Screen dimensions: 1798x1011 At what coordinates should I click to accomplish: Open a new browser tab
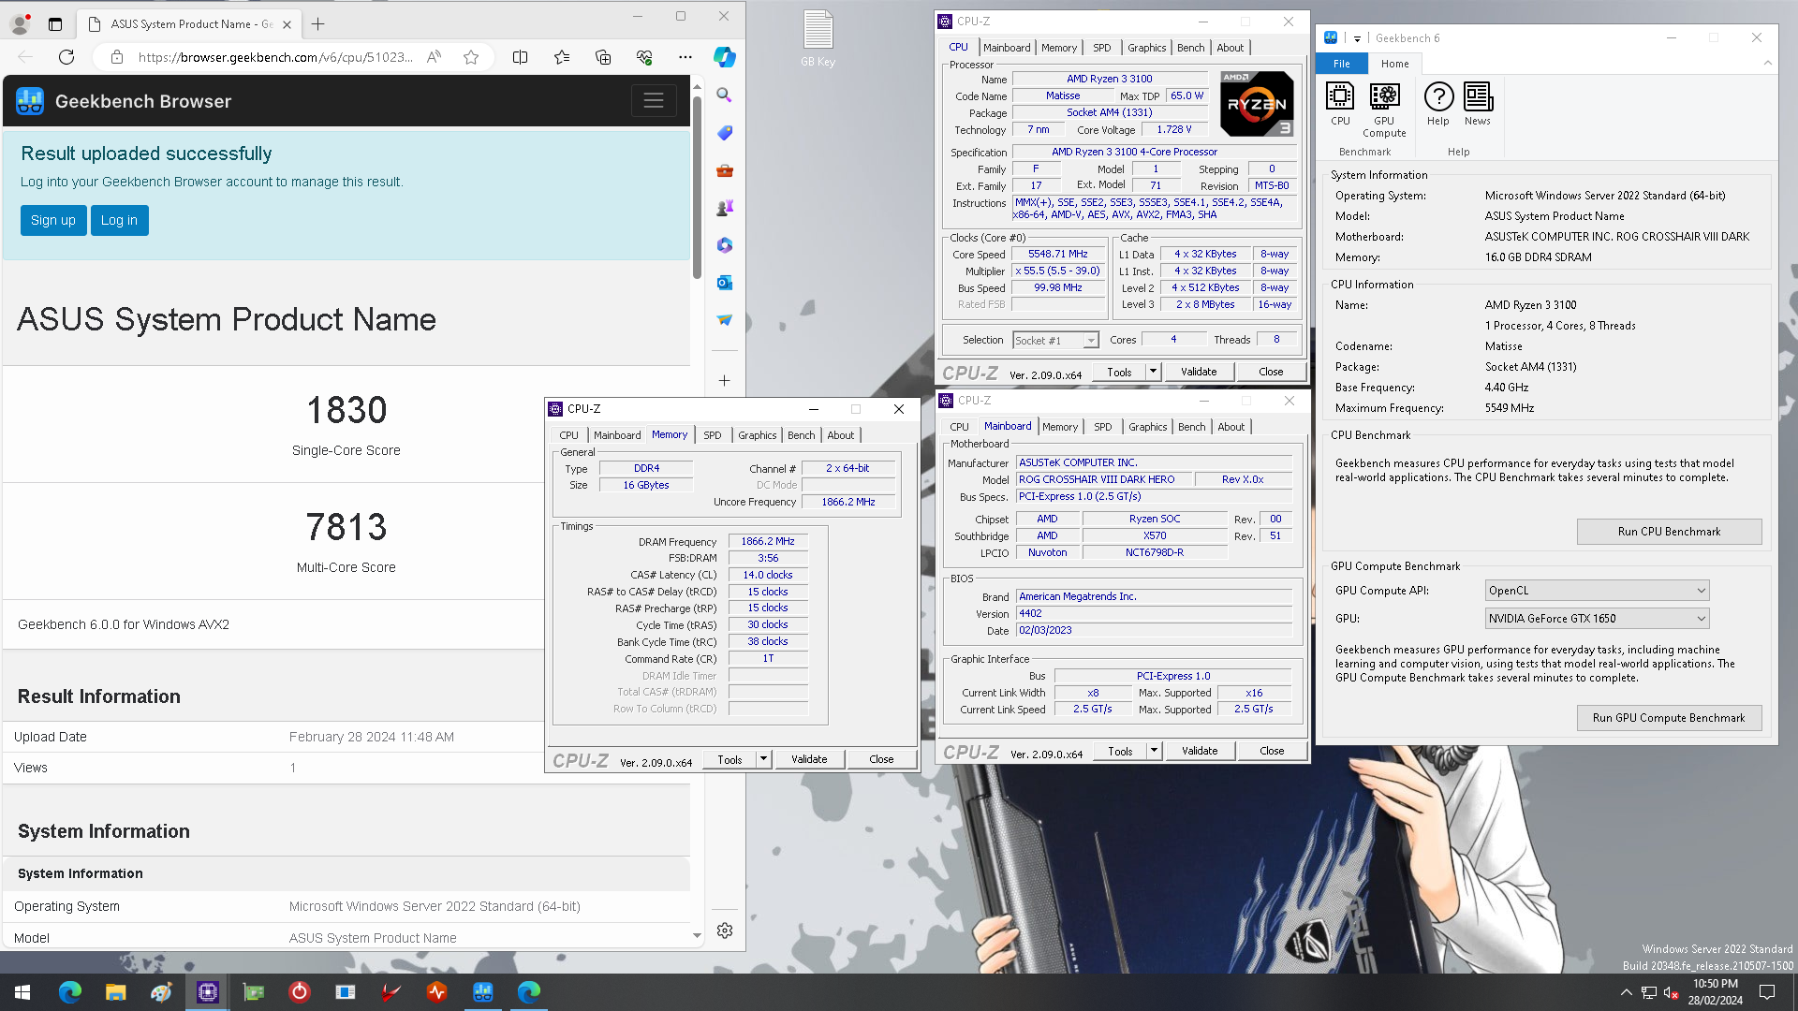click(318, 24)
